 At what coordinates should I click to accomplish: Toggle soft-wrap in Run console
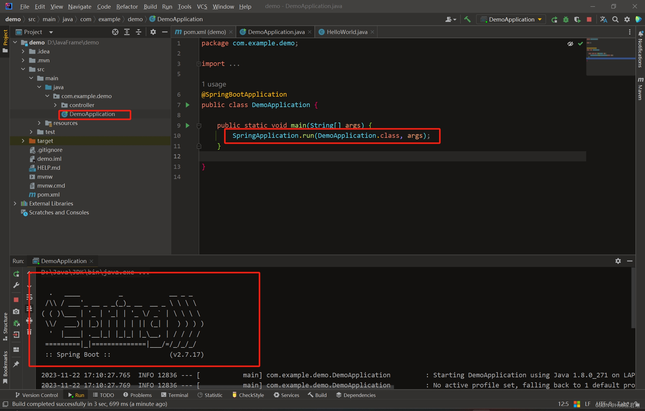[x=29, y=297]
